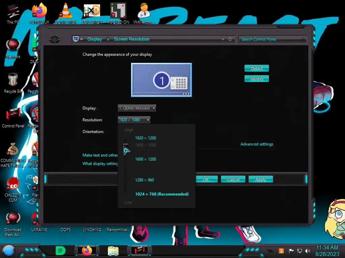Select the Screen Resolution breadcrumb
This screenshot has height=258, width=345.
coord(132,39)
